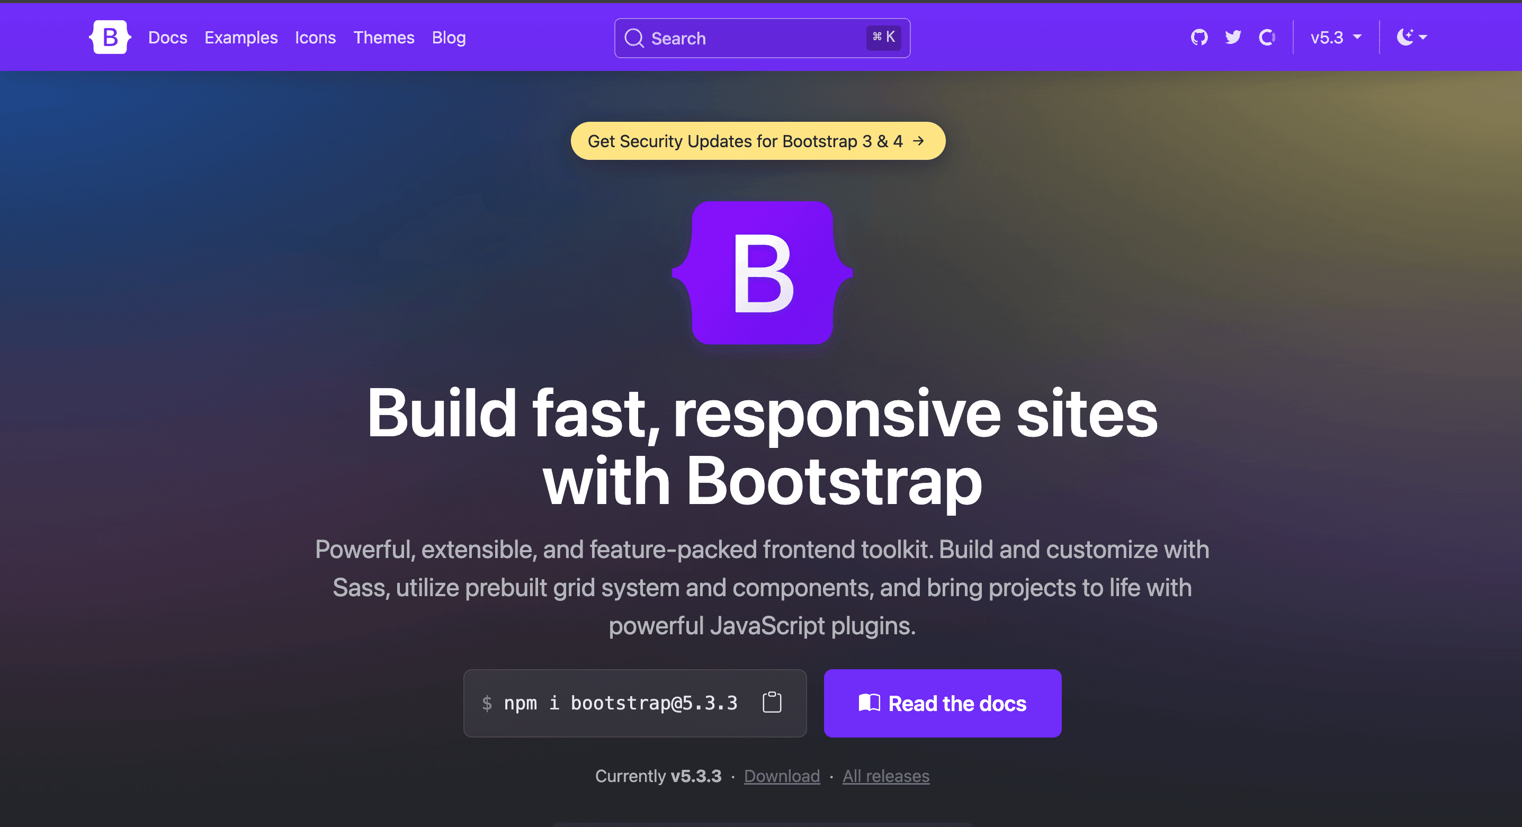
Task: Go to the Docs menu item
Action: click(x=168, y=37)
